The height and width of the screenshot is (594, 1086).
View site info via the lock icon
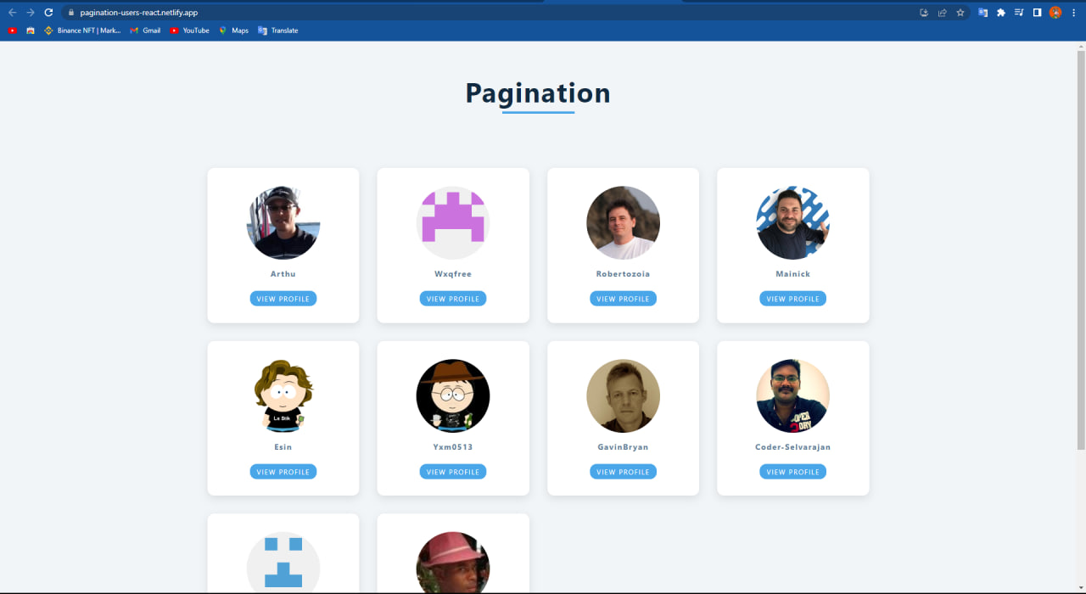click(x=71, y=13)
